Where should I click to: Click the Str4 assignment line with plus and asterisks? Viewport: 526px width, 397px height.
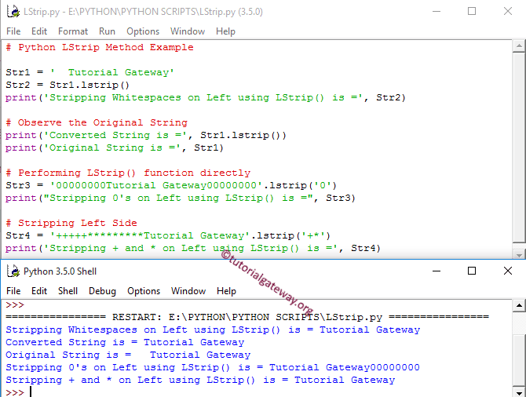(x=168, y=235)
